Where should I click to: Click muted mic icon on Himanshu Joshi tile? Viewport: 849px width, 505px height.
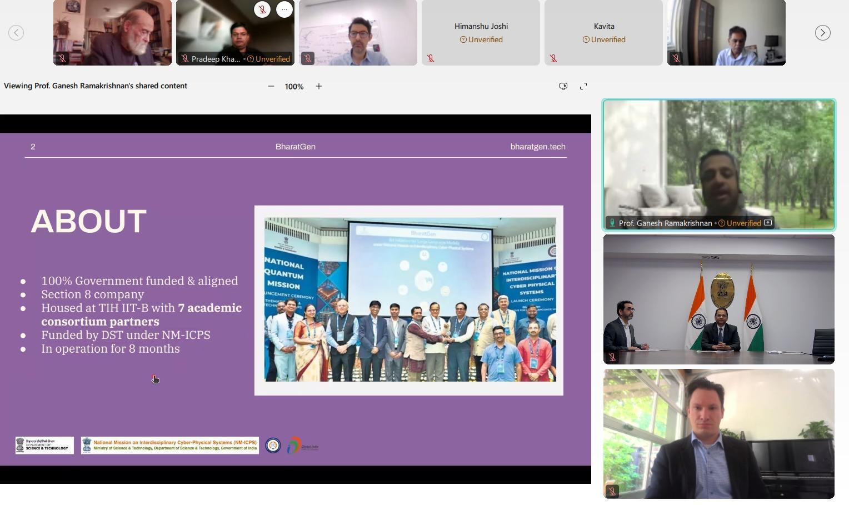tap(431, 58)
